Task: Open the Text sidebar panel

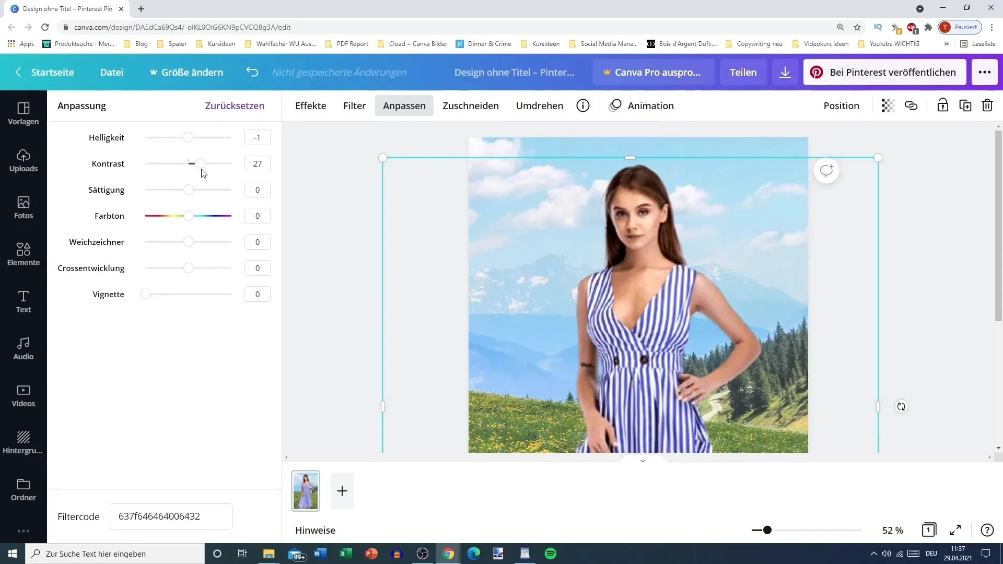Action: click(x=24, y=301)
